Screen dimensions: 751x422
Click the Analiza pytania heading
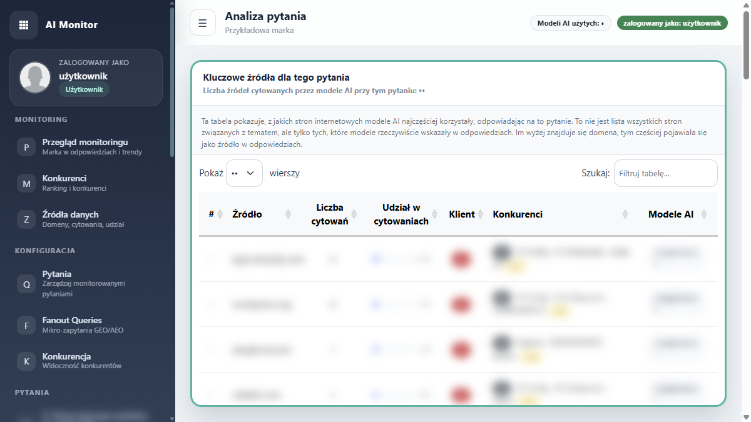(x=265, y=16)
